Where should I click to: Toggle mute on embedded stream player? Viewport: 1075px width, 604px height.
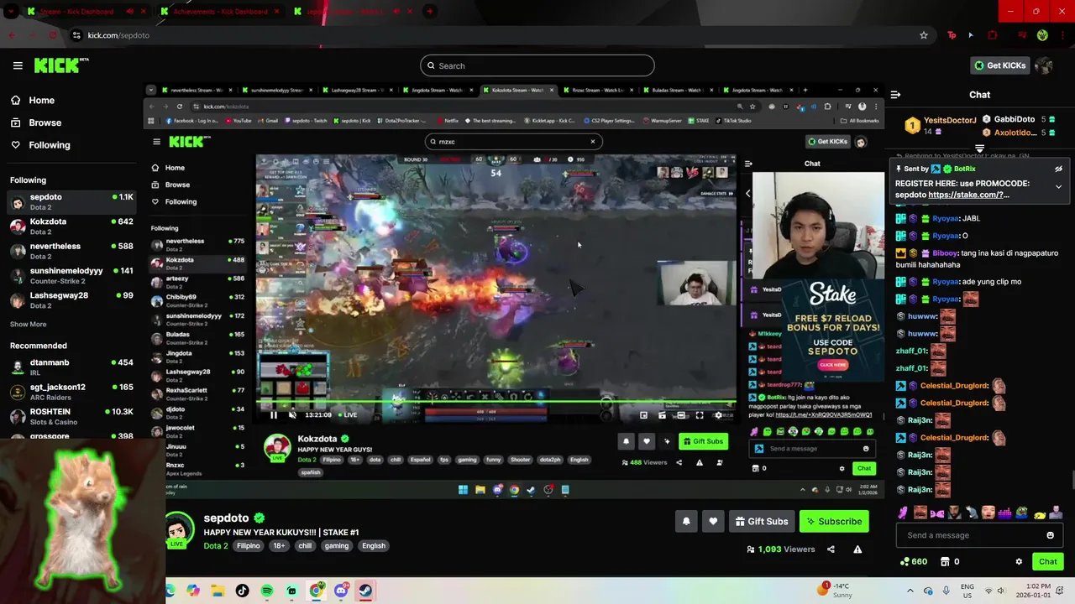[x=292, y=414]
